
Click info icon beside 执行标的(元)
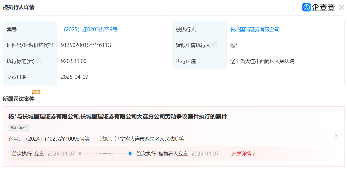[39, 61]
